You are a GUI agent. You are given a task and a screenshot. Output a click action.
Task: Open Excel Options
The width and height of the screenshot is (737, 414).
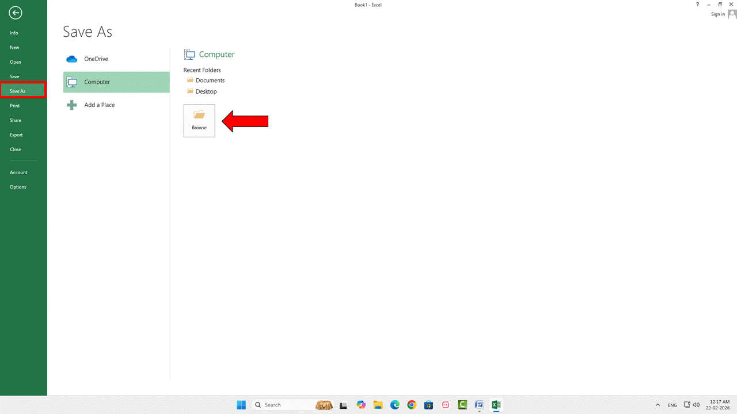18,187
